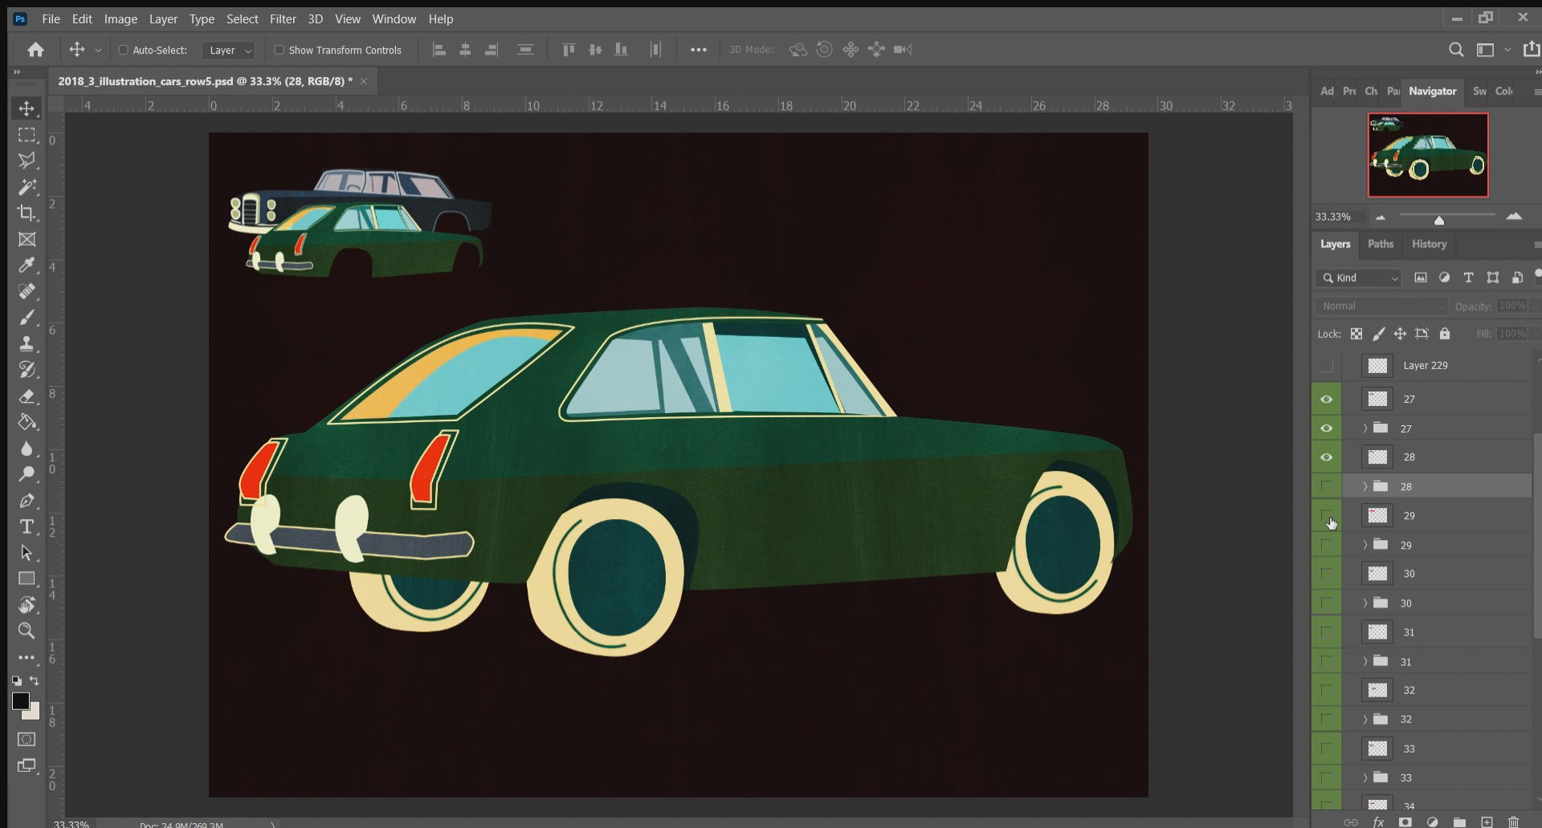This screenshot has width=1542, height=828.
Task: Click the Delete layer trash icon
Action: [1513, 822]
